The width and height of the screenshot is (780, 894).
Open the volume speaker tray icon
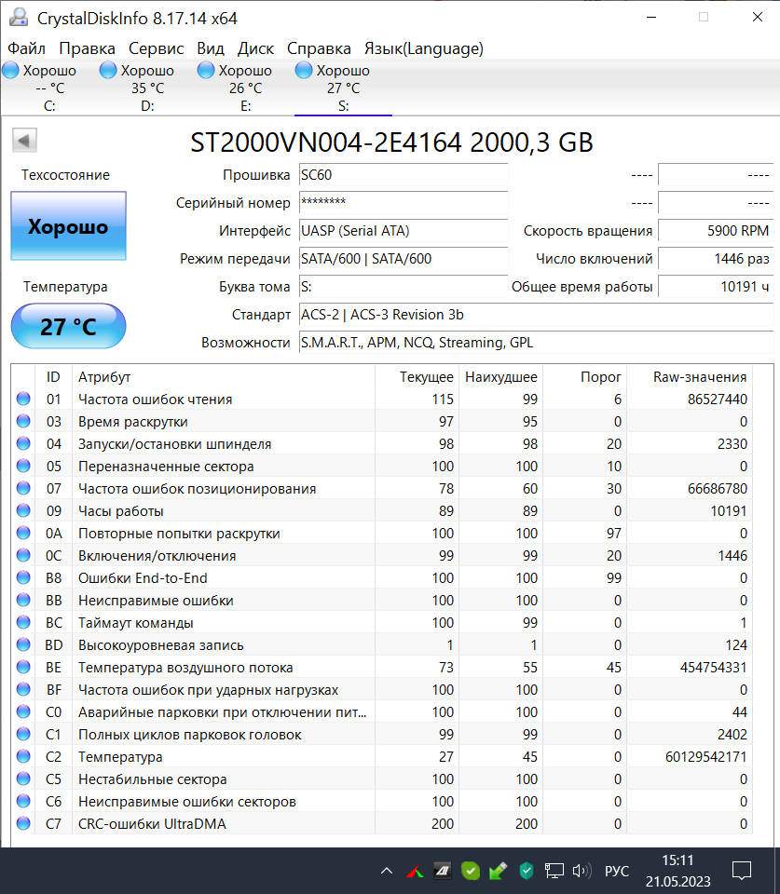coord(582,871)
